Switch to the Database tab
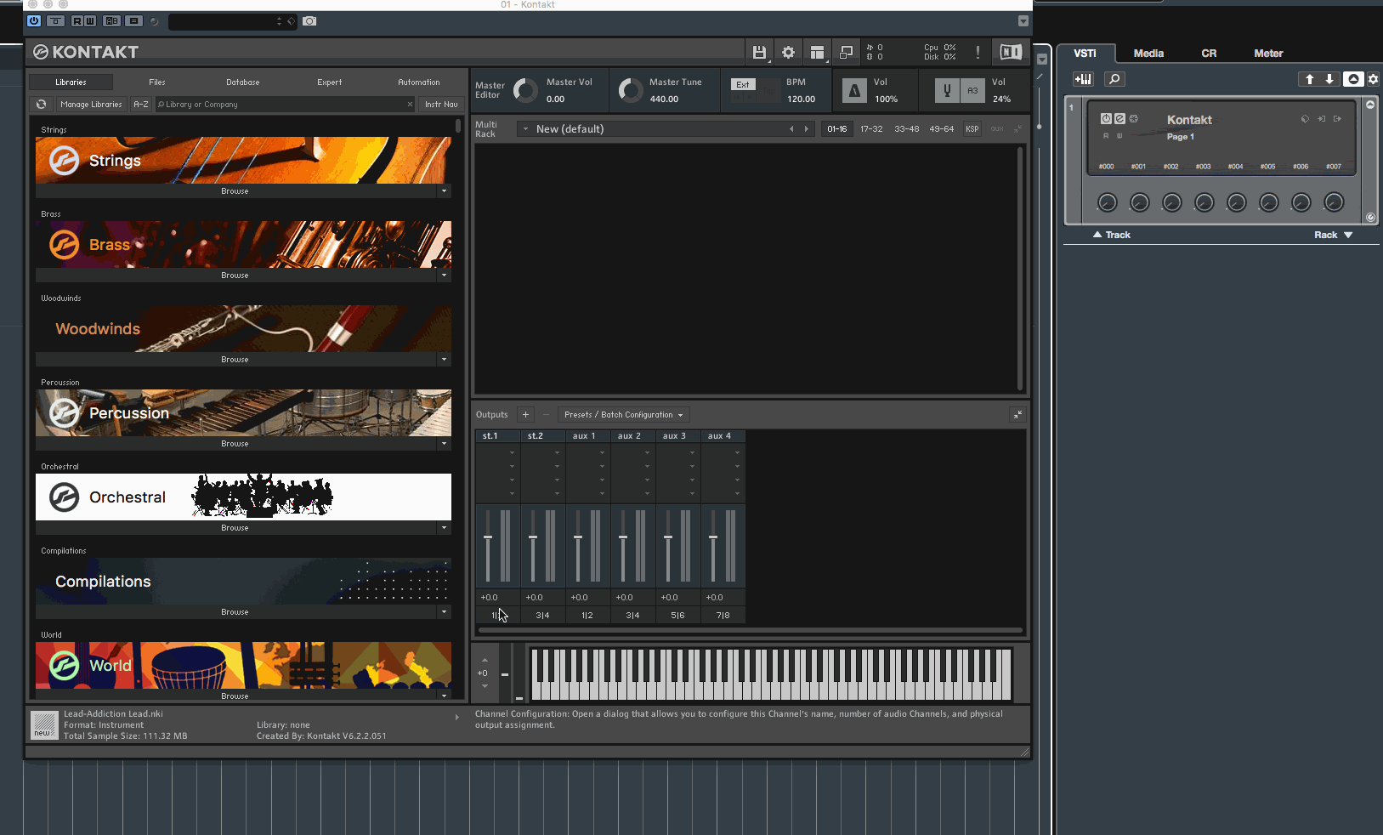Image resolution: width=1383 pixels, height=835 pixels. (x=243, y=82)
